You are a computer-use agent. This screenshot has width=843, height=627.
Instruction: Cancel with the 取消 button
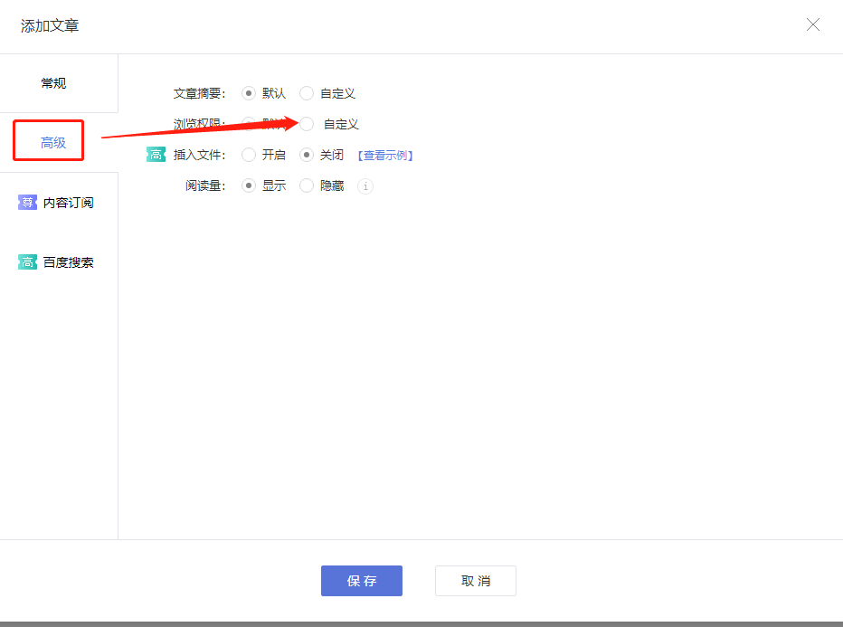476,581
